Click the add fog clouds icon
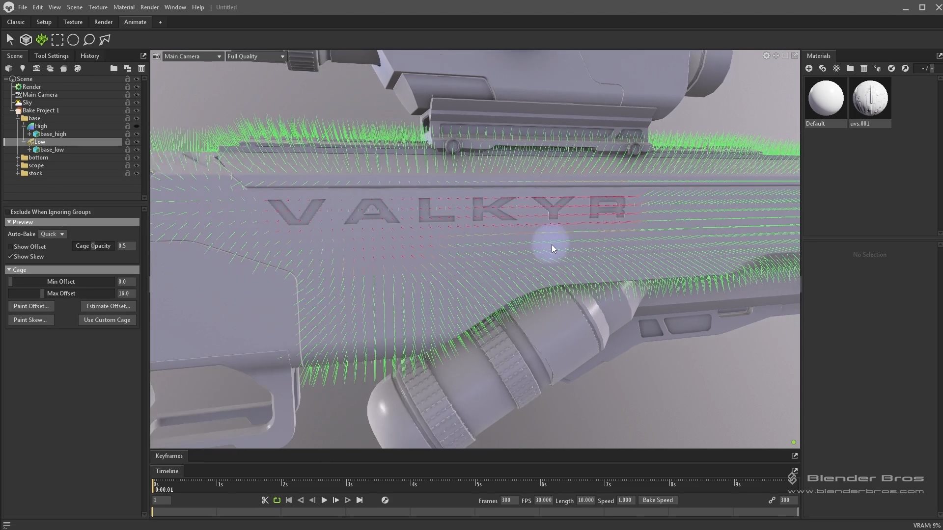 pyautogui.click(x=50, y=69)
